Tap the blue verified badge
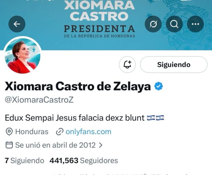This screenshot has height=175, width=212. pyautogui.click(x=159, y=86)
